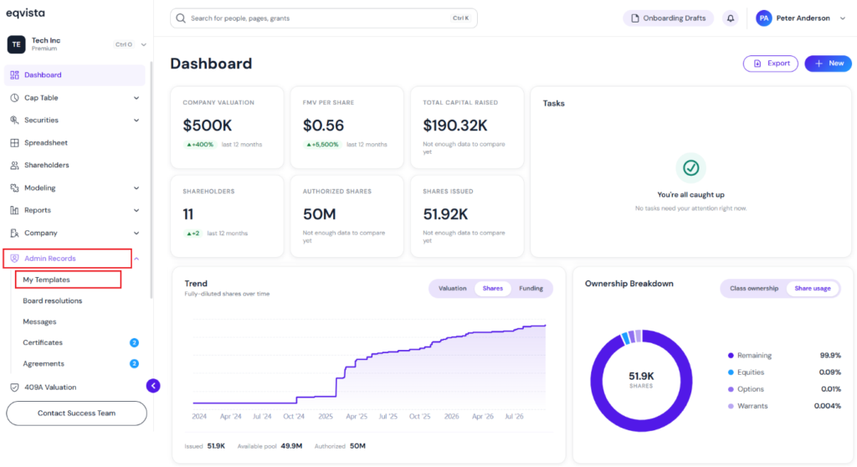Click the Dashboard grid icon in sidebar
The image size is (857, 467).
click(15, 75)
